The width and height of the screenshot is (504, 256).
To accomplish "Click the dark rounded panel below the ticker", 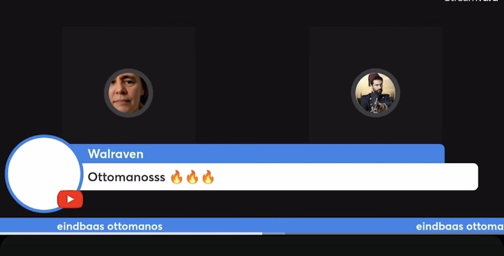I will coord(252,246).
